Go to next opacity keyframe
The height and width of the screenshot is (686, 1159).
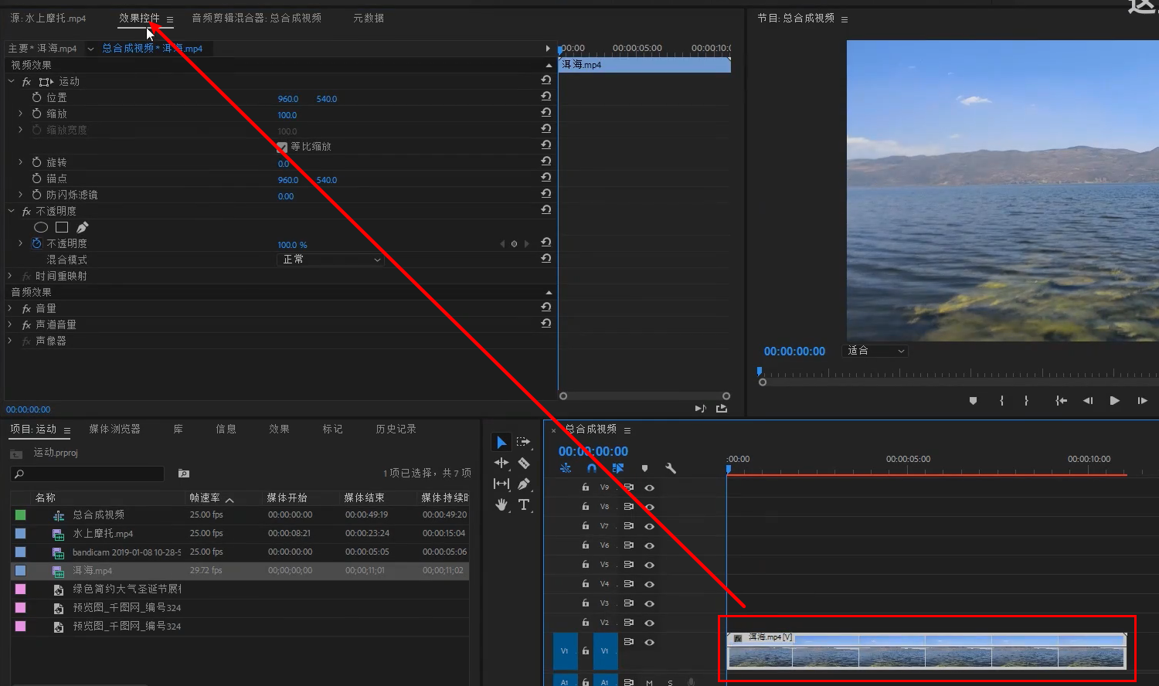(x=527, y=244)
